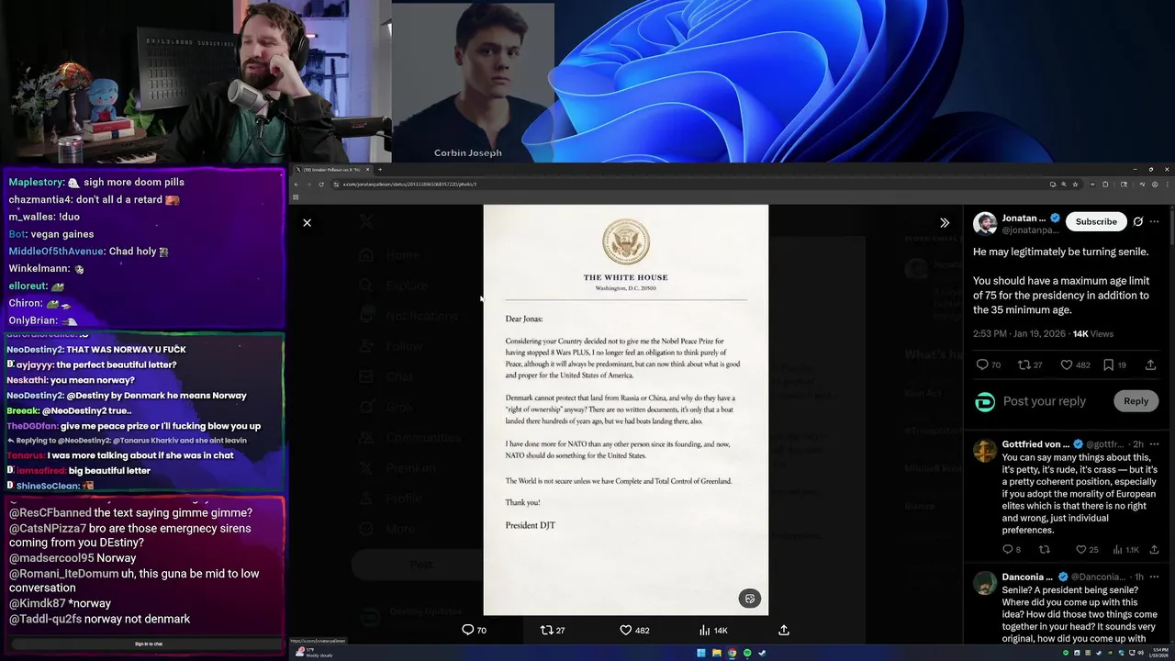Open the three-dot more menu on Jonatan's post
The image size is (1175, 661).
[1155, 221]
